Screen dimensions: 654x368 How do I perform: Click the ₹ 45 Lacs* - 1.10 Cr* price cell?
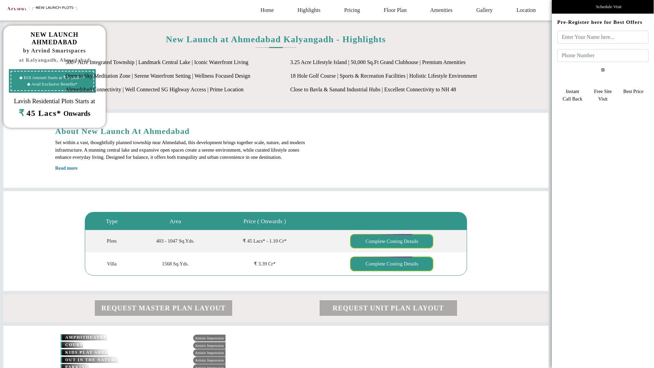point(265,241)
